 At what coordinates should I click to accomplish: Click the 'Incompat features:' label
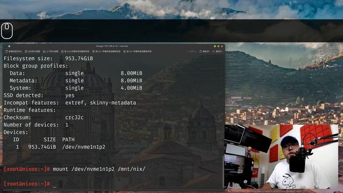[31, 102]
